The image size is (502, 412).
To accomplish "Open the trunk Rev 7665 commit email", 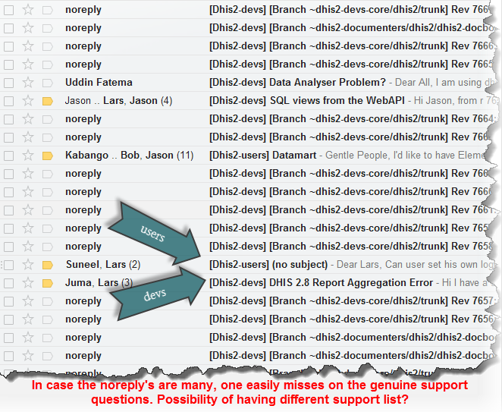I will 352,64.
